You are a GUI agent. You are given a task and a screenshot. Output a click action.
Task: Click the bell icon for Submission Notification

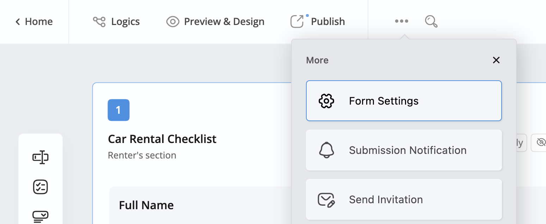tap(326, 150)
